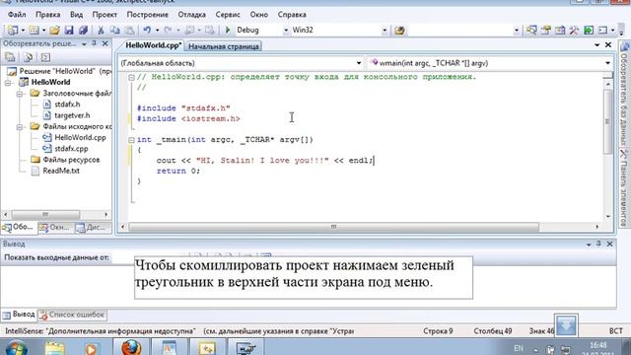Switch to the Список ошибок tab

[72, 315]
